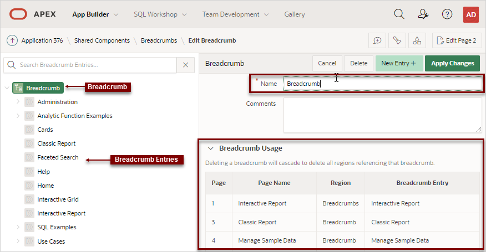The width and height of the screenshot is (486, 252).
Task: Click the Classic Report entry icon
Action: 29,143
